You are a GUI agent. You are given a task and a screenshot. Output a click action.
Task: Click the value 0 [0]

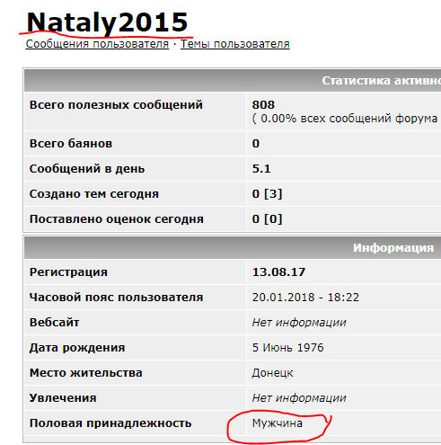(x=267, y=219)
